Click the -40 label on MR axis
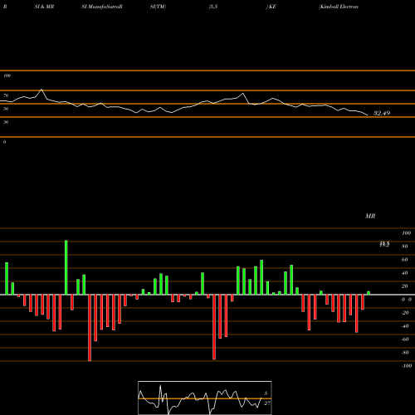The width and height of the screenshot is (415, 415). (x=405, y=326)
